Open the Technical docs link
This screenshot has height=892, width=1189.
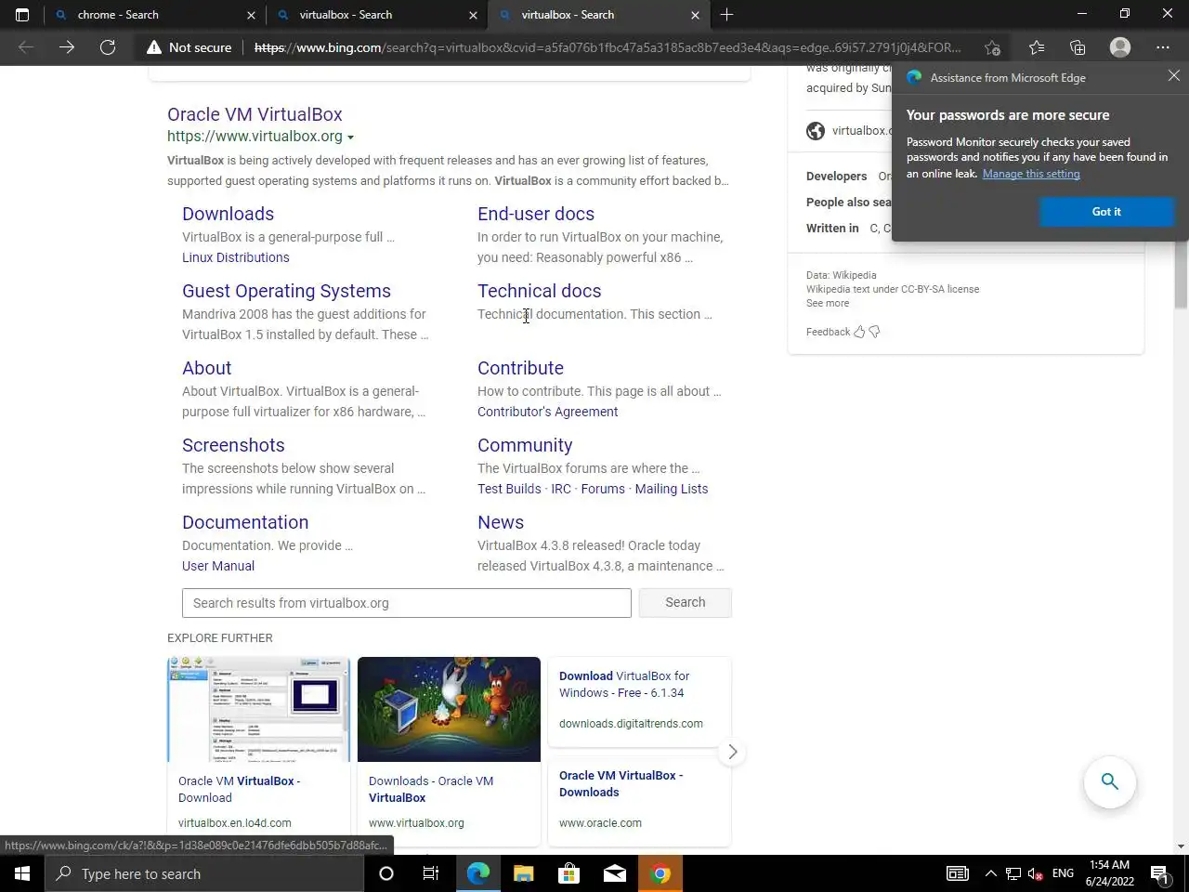pos(539,291)
